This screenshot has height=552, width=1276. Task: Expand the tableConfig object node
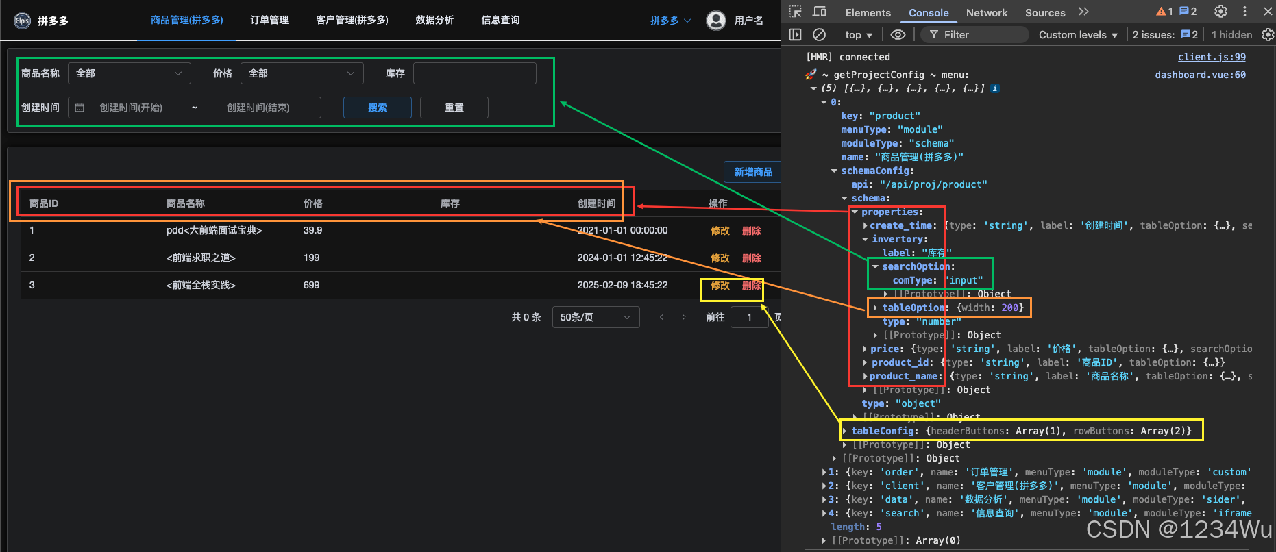click(845, 431)
